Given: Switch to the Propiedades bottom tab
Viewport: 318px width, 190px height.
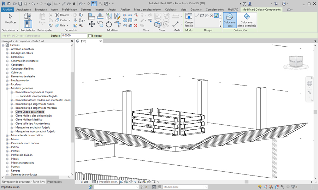Looking at the screenshot, I should [x=54, y=182].
